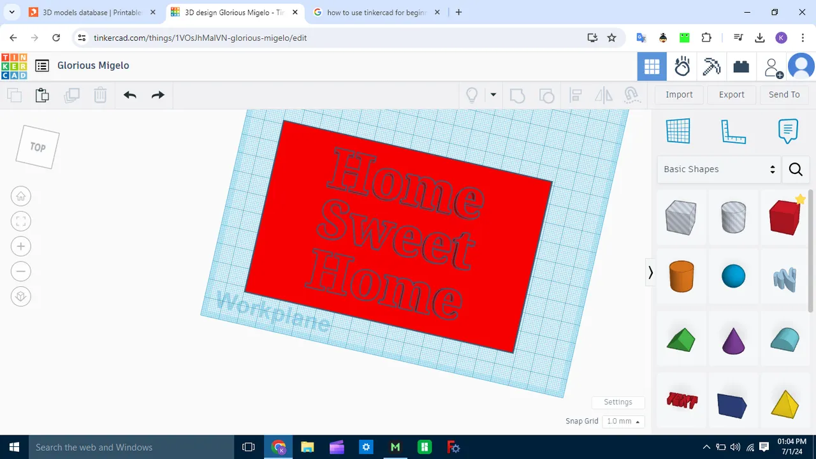Duplicate the selected shape
816x459 pixels.
pyautogui.click(x=71, y=94)
